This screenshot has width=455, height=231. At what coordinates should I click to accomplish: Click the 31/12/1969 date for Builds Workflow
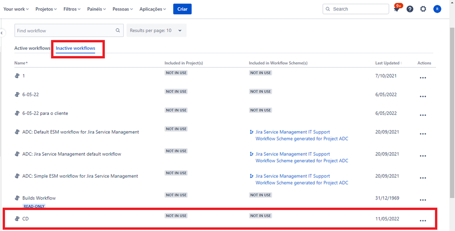click(x=388, y=198)
